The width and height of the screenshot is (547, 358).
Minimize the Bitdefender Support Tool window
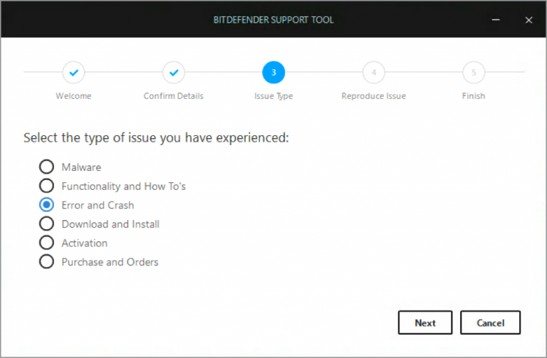(496, 20)
